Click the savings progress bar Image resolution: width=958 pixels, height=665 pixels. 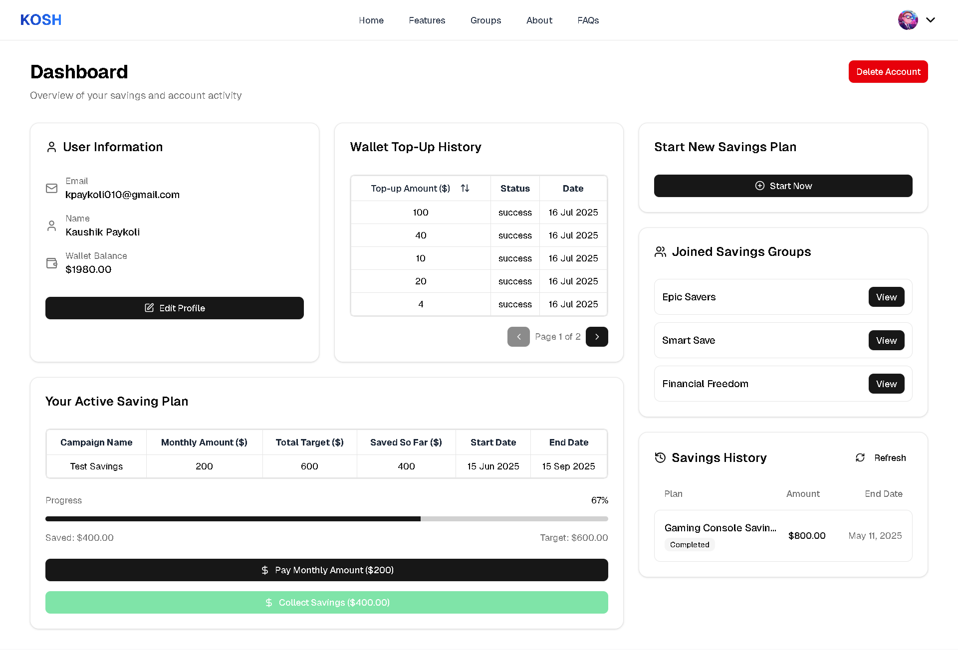[326, 519]
